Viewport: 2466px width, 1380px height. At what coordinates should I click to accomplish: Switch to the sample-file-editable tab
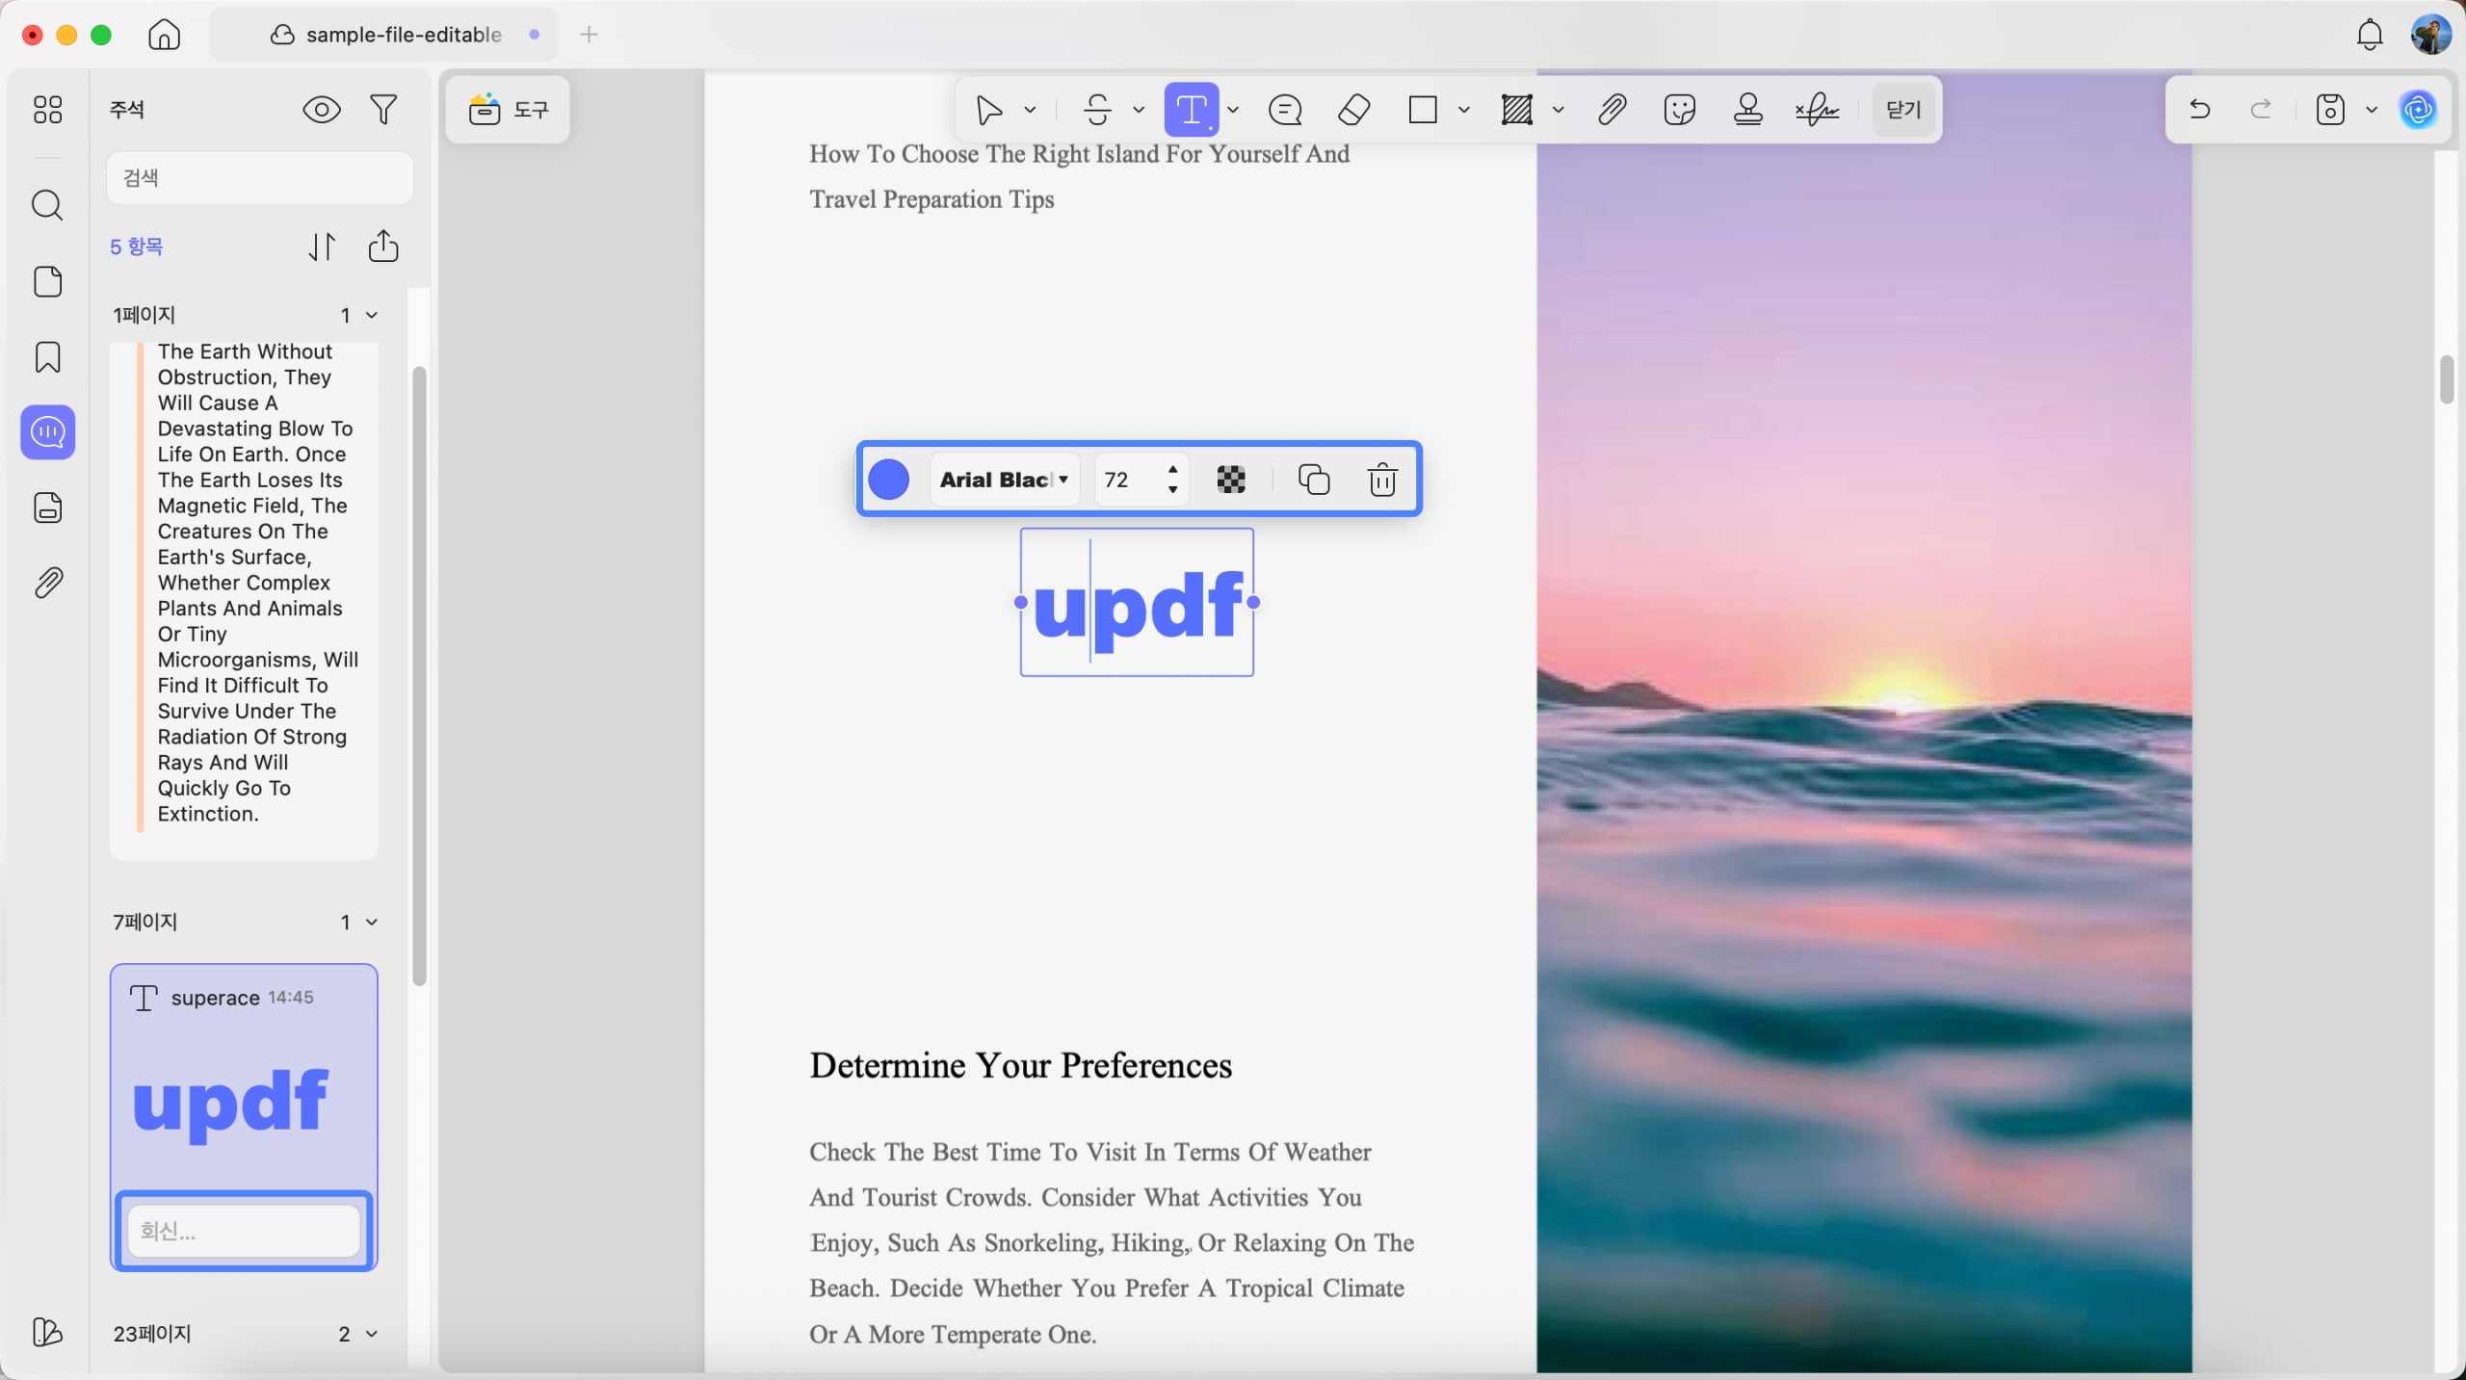384,35
